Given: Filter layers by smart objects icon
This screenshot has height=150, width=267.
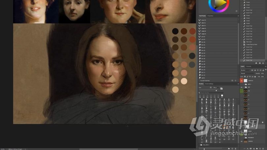Looking at the screenshot, I should click(263, 70).
